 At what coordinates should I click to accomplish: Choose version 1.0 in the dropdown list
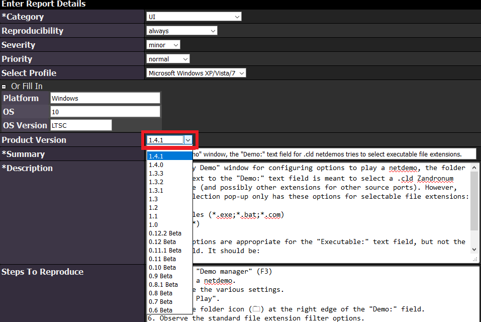click(x=153, y=224)
